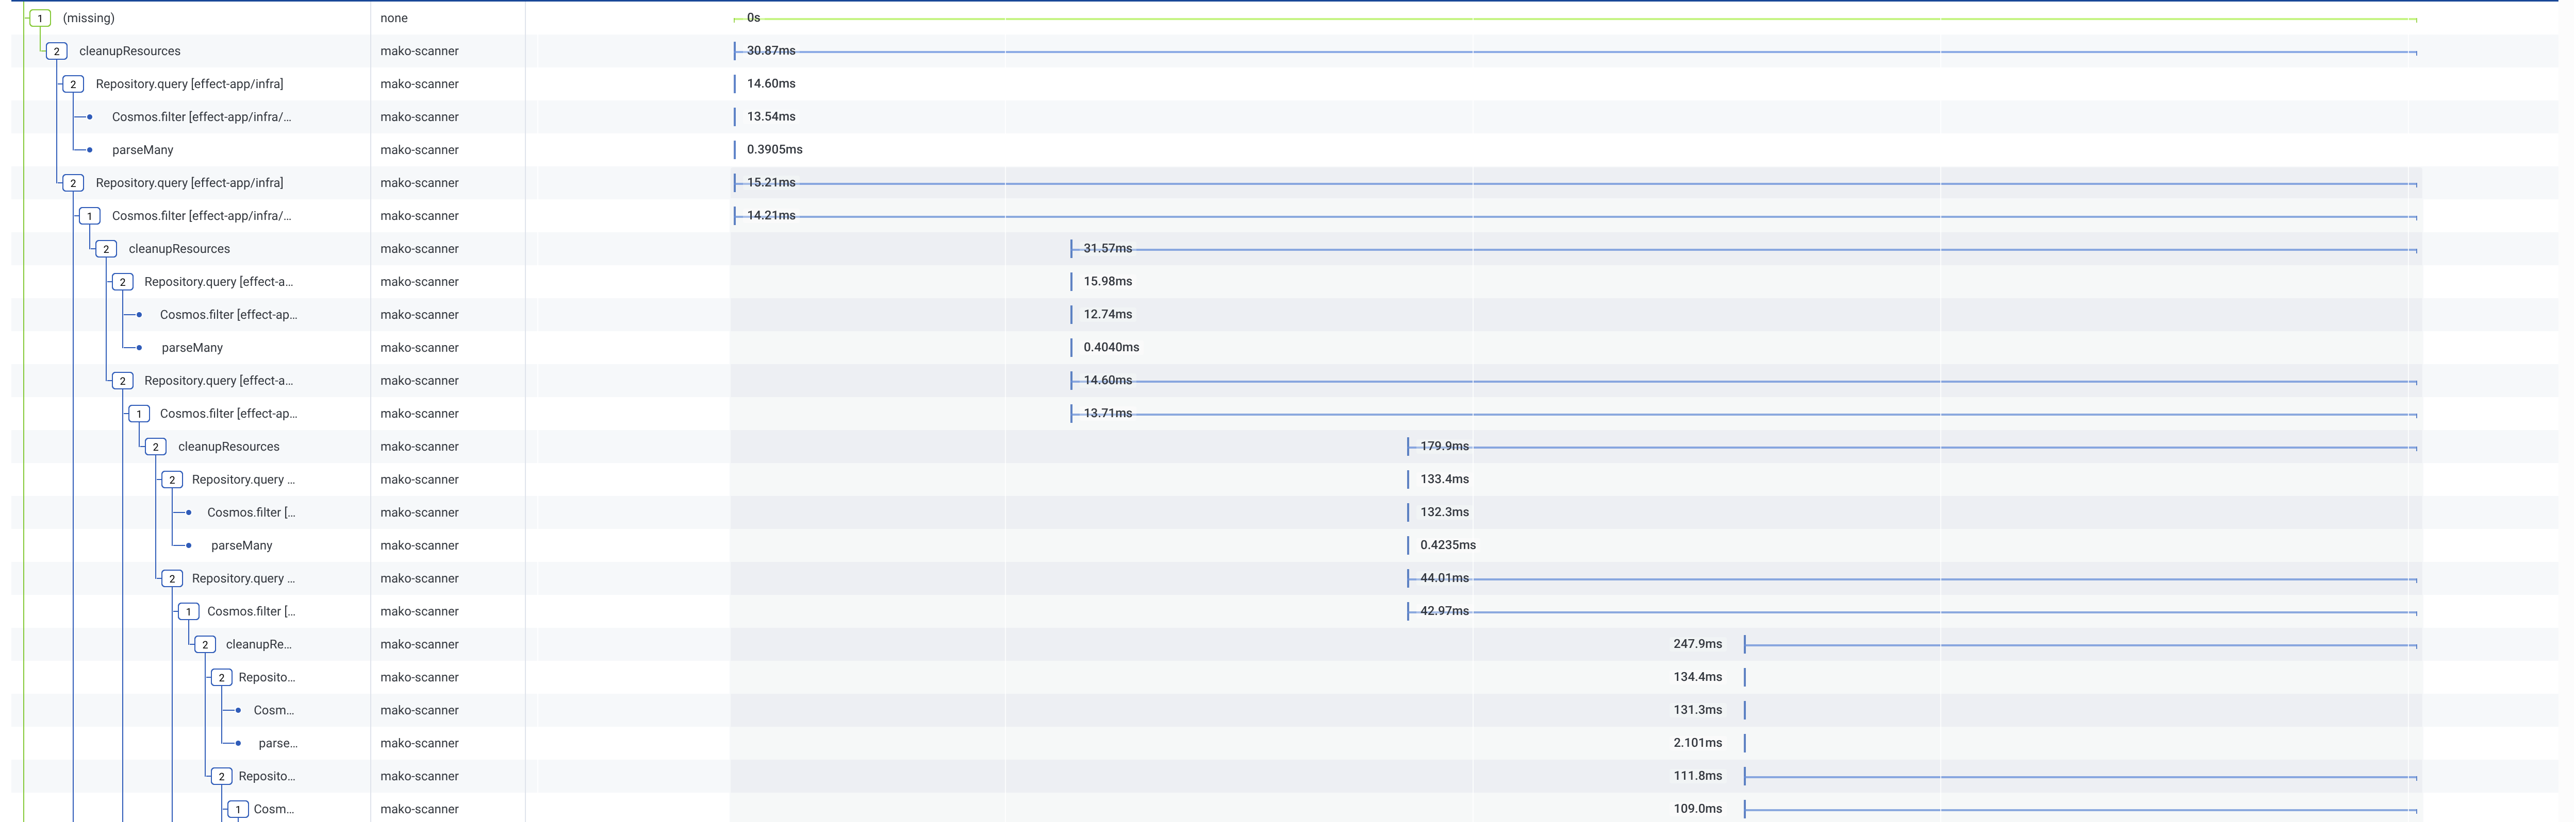Screen dimensions: 2576x822
Task: Collapse the 179.9ms cleanupResources span via its 2 badge
Action: [x=156, y=447]
